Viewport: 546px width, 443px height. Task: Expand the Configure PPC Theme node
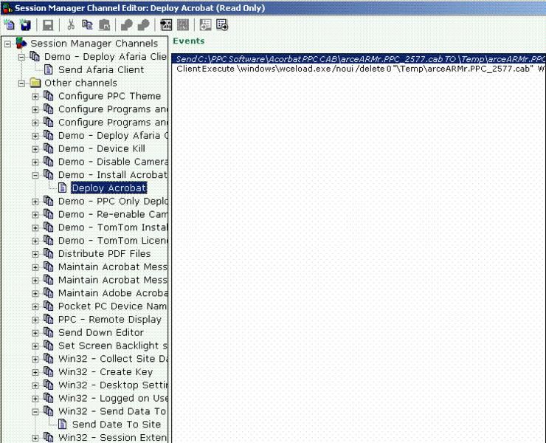point(35,97)
